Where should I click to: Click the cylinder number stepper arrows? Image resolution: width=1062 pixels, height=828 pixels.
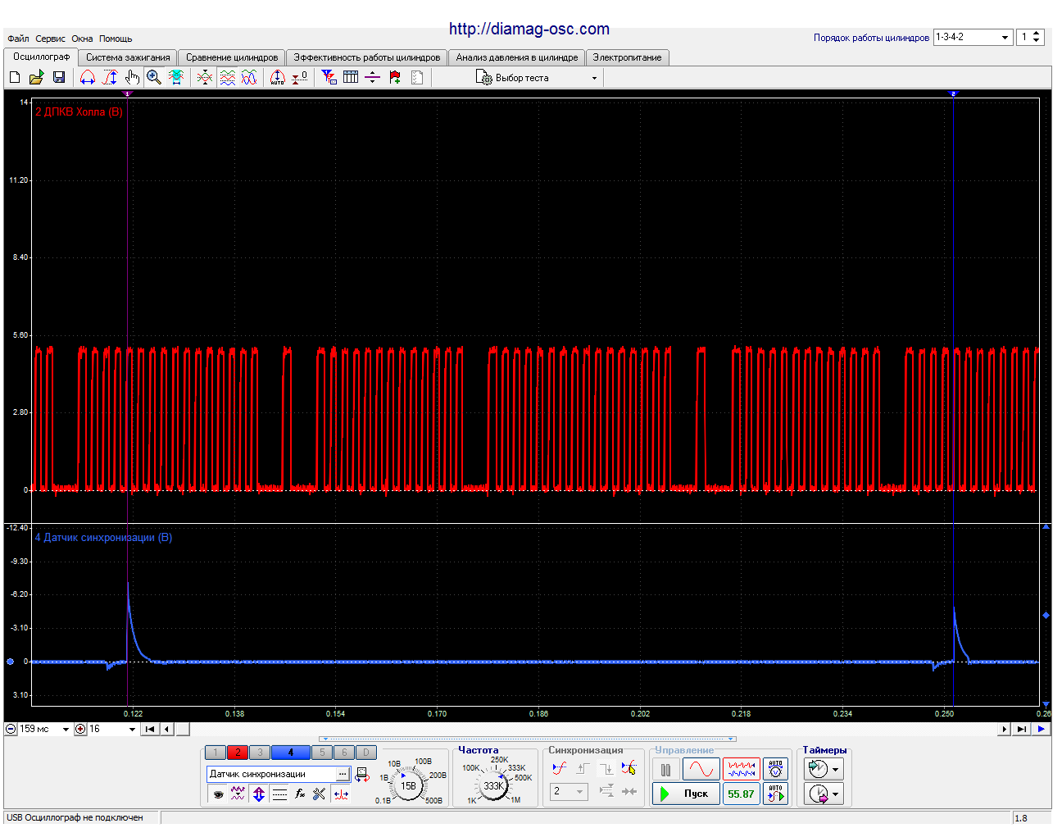click(1037, 37)
